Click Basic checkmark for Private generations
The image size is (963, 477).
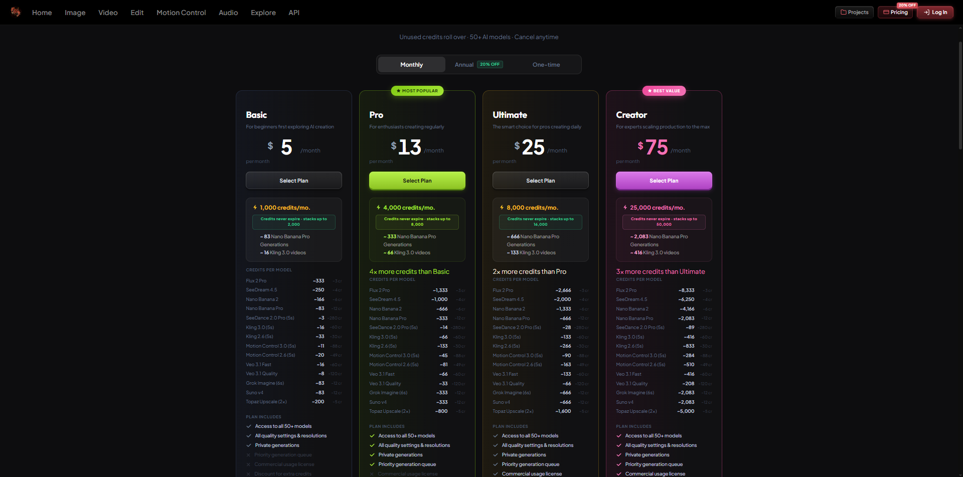pos(248,445)
